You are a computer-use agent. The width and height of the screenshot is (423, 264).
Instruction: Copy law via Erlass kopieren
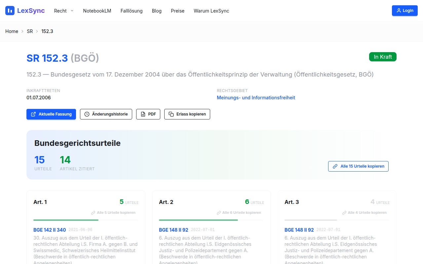tap(187, 114)
